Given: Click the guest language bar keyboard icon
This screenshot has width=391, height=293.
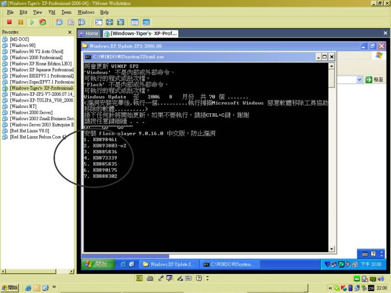Looking at the screenshot, I should 365,254.
